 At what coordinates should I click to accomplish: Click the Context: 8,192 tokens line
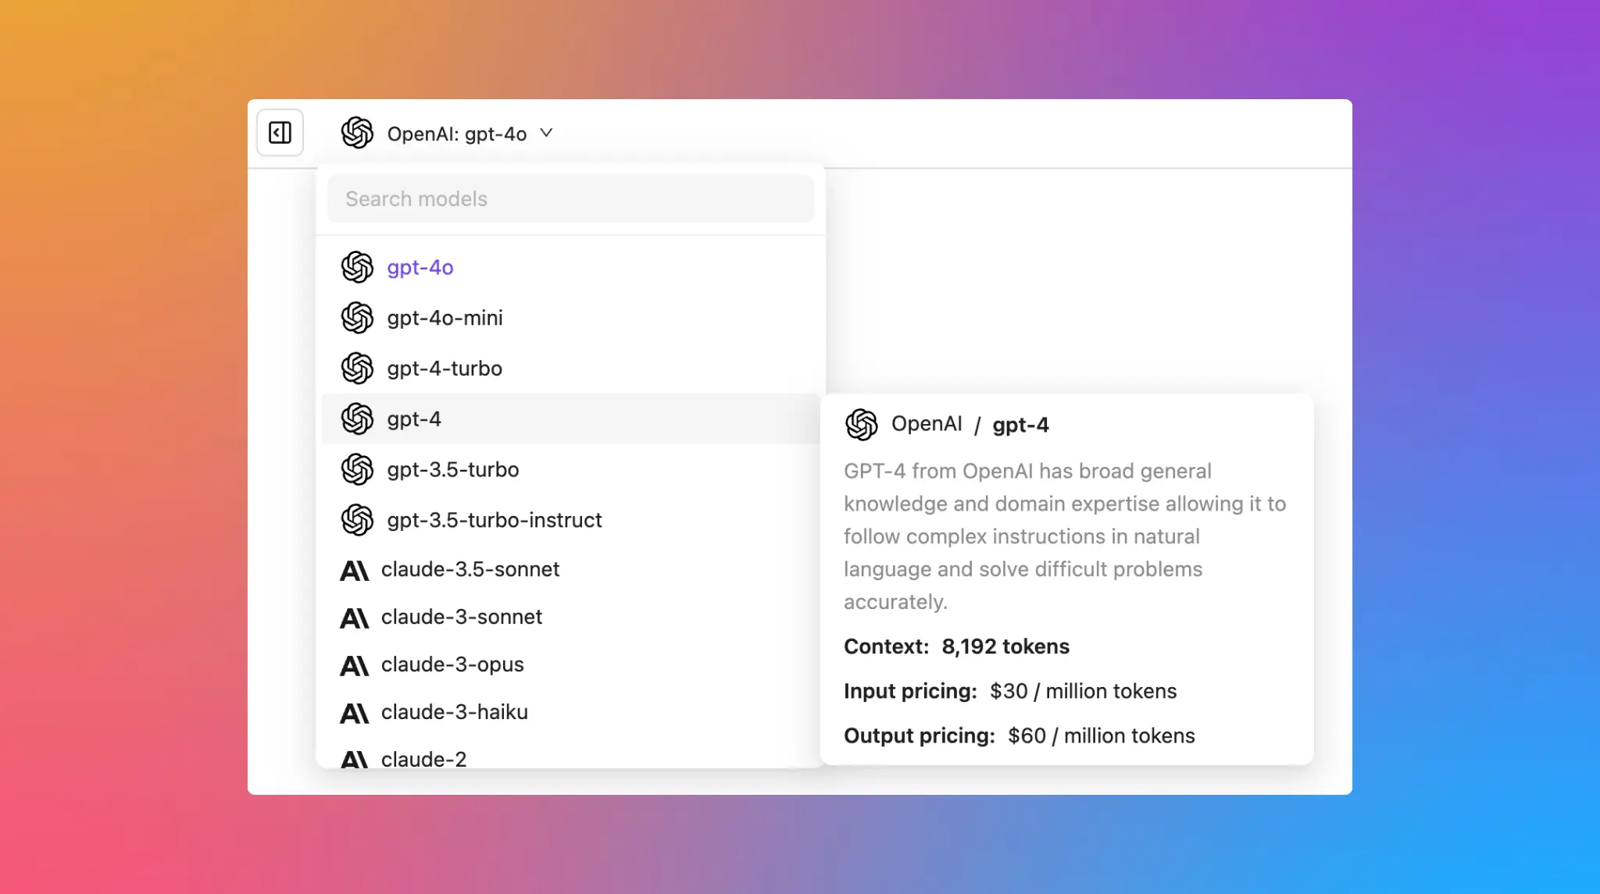956,646
